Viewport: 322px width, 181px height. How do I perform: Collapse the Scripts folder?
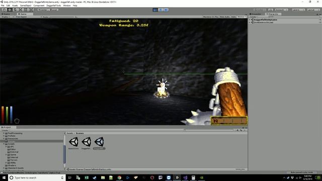[4, 144]
